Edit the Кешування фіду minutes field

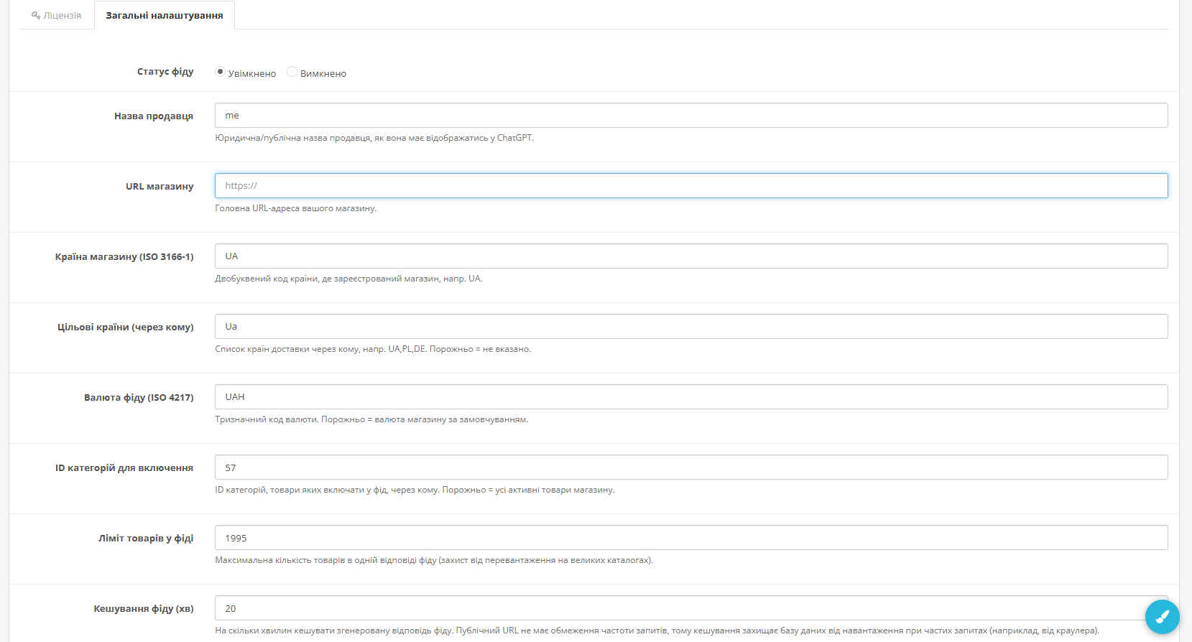pyautogui.click(x=691, y=608)
